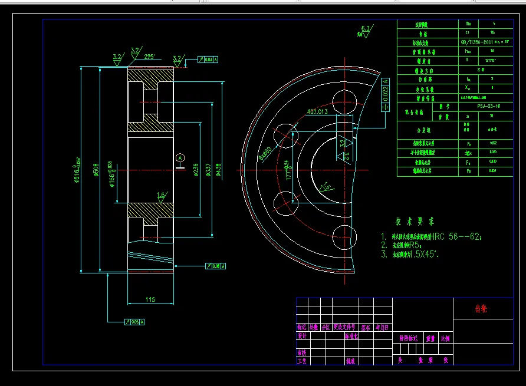
Task: Click the 1.6 surface roughness symbol on the bore
Action: [x=162, y=197]
